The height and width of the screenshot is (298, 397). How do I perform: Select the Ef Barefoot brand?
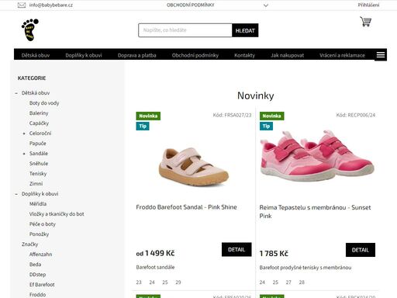[x=42, y=285]
